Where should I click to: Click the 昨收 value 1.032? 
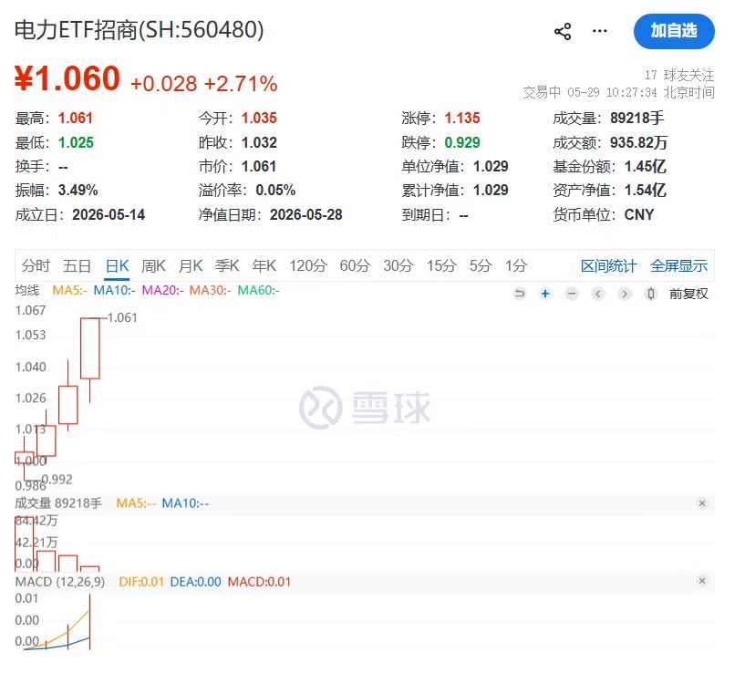click(259, 142)
